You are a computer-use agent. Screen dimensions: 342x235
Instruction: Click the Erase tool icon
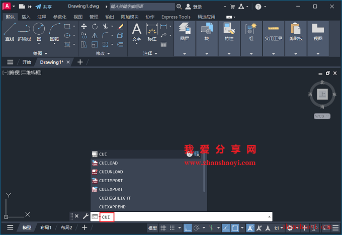[x=120, y=26]
